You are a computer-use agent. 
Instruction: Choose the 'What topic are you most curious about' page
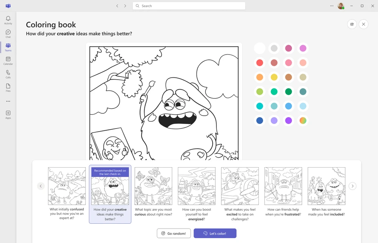[x=153, y=186]
